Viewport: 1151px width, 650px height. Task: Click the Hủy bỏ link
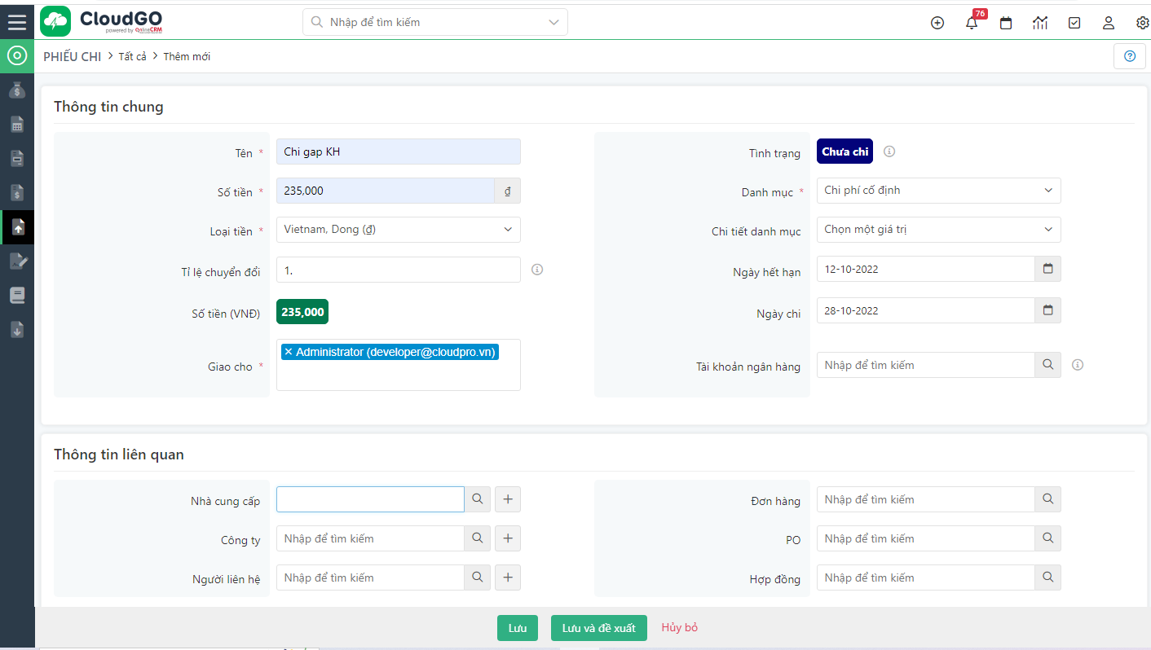click(679, 628)
